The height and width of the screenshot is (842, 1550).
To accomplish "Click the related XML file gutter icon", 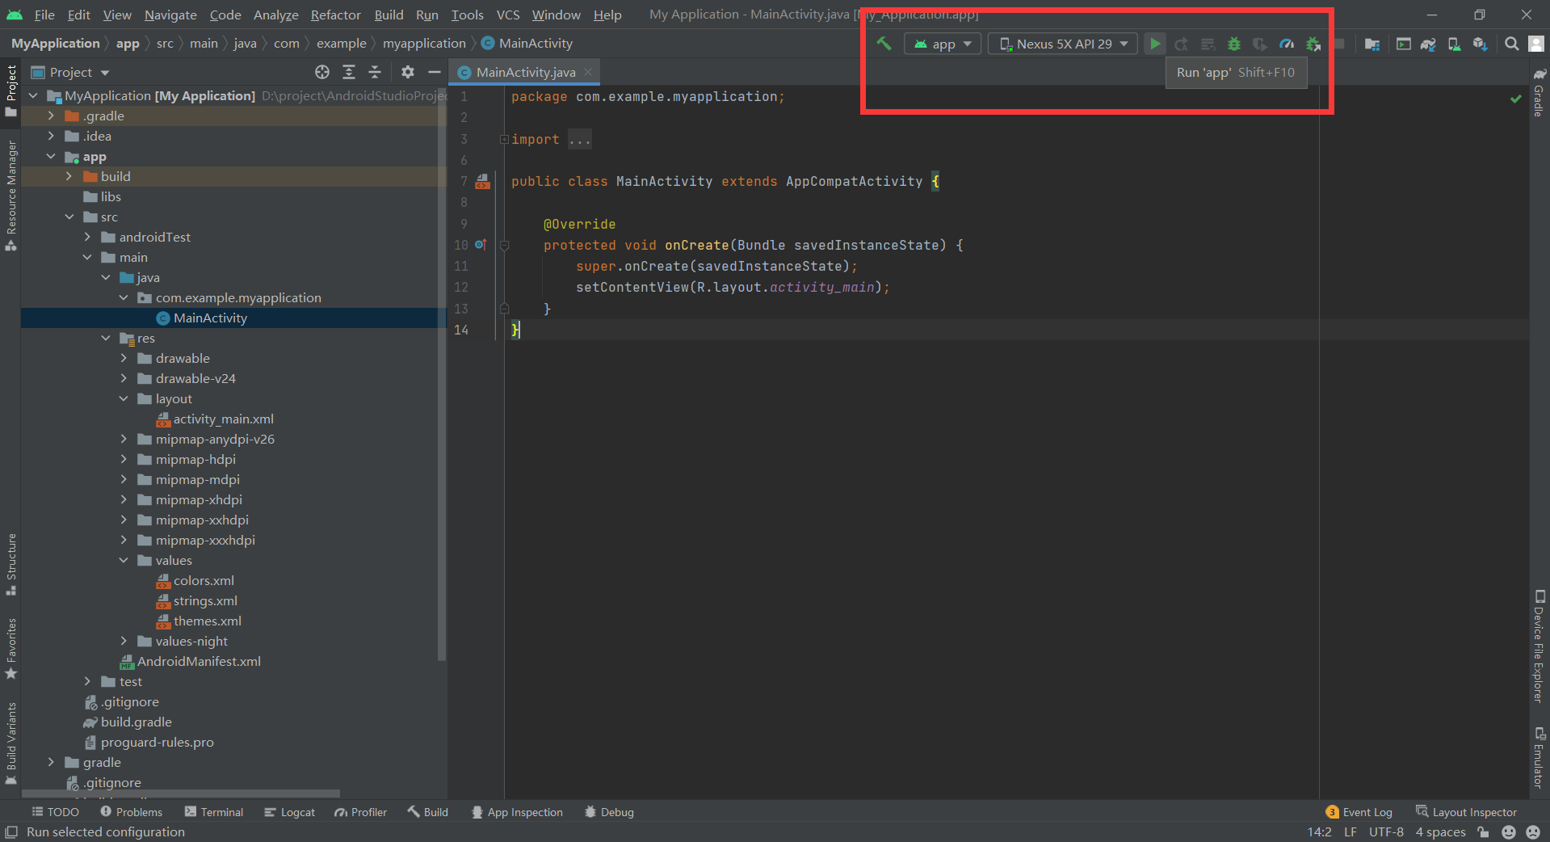I will pyautogui.click(x=483, y=181).
